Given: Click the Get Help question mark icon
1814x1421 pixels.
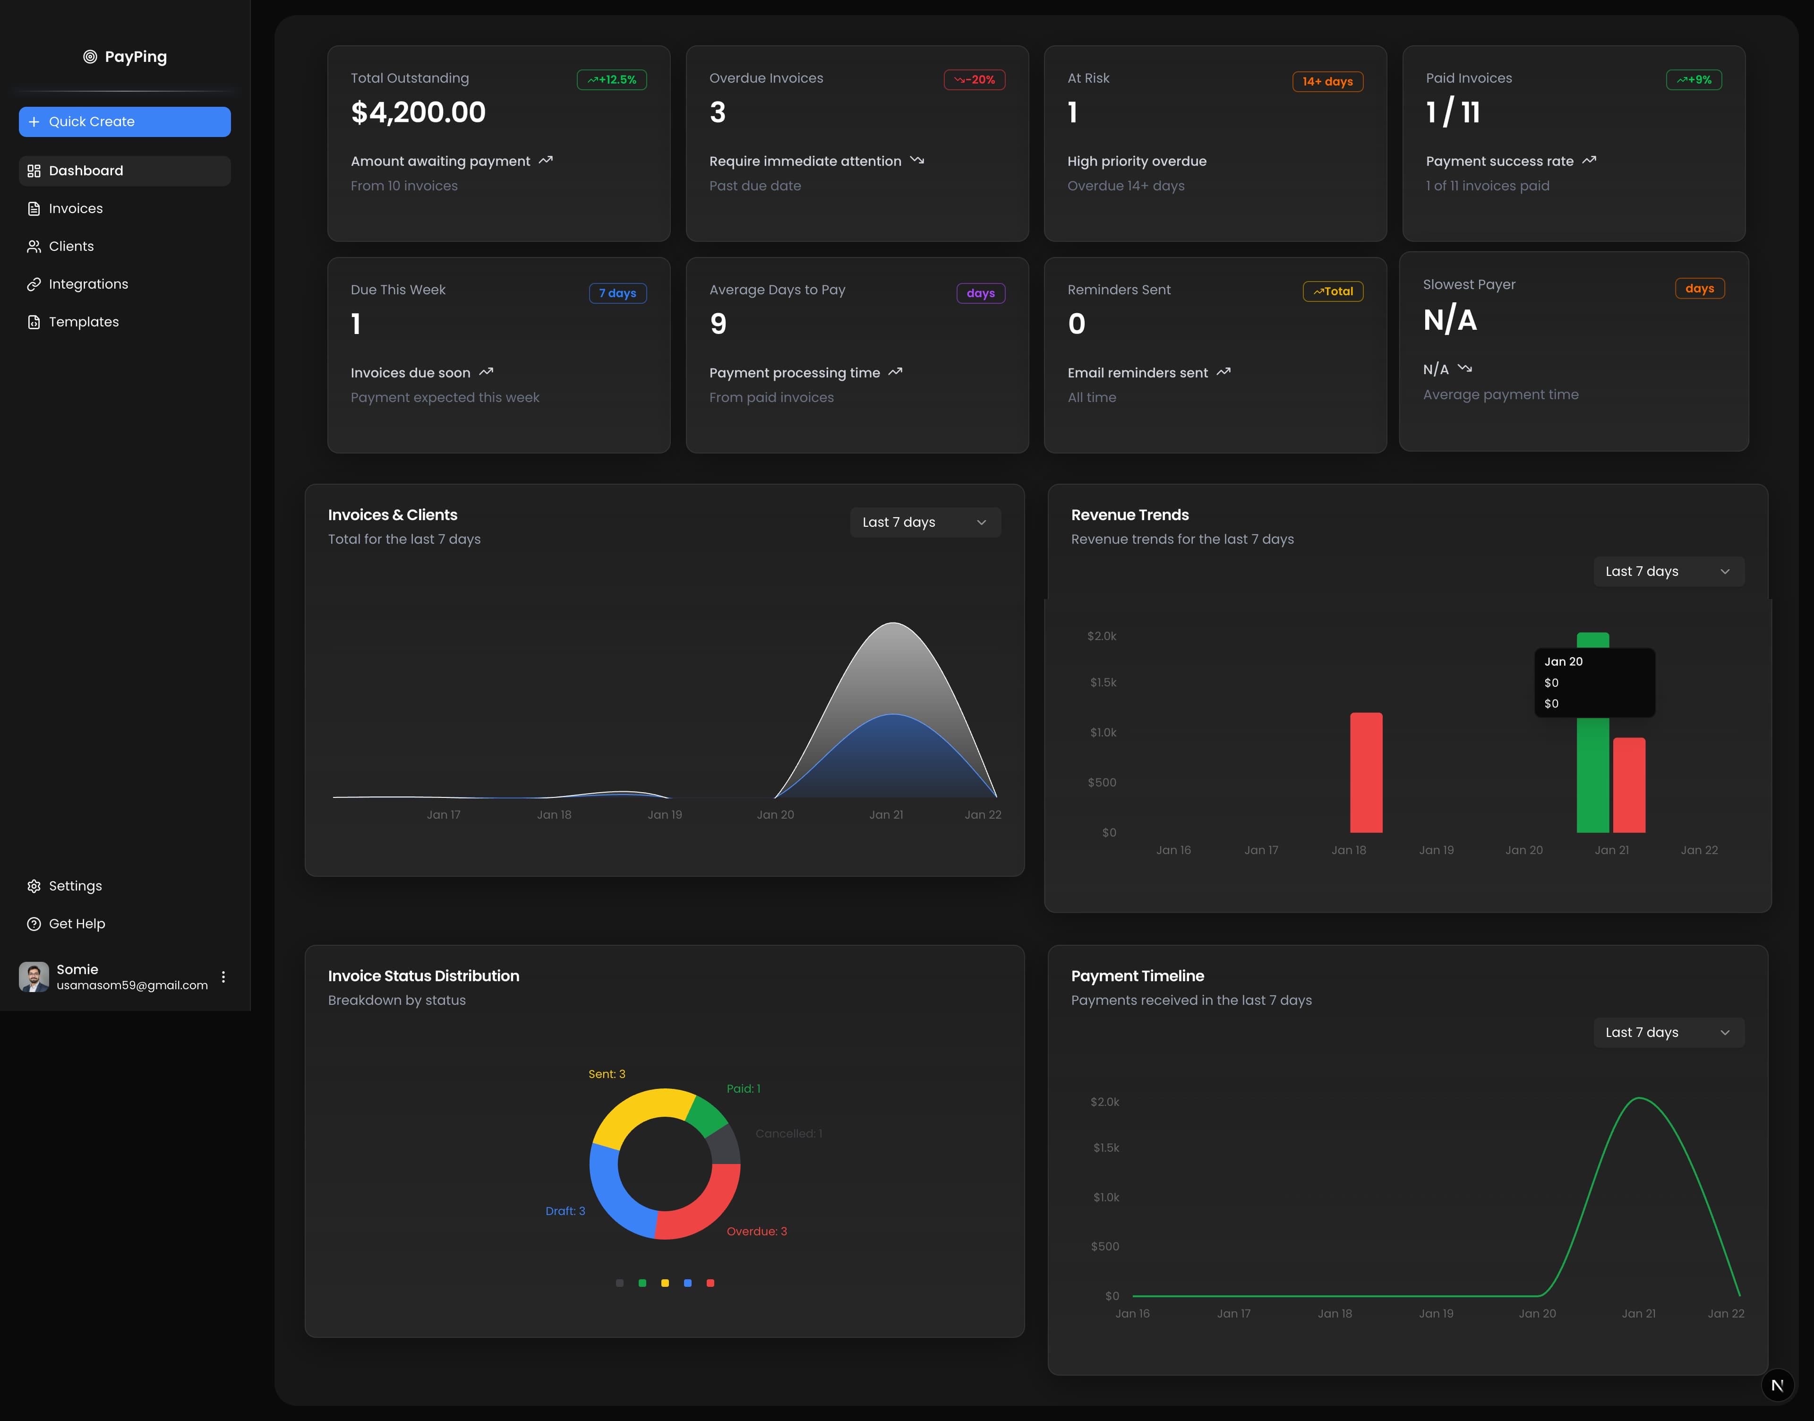Looking at the screenshot, I should click(x=33, y=924).
